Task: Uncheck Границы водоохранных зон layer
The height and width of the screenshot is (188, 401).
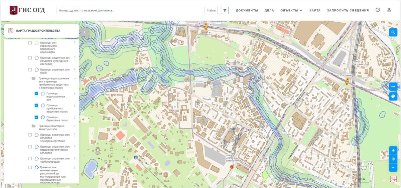Action: pos(36,93)
